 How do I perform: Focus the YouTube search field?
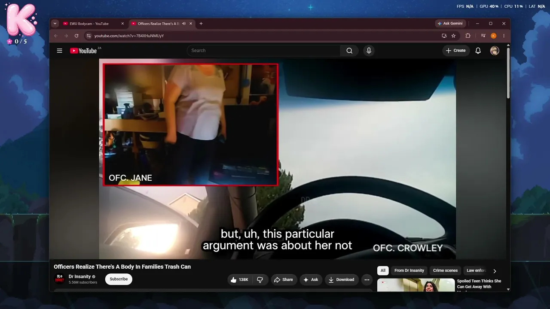click(x=264, y=51)
